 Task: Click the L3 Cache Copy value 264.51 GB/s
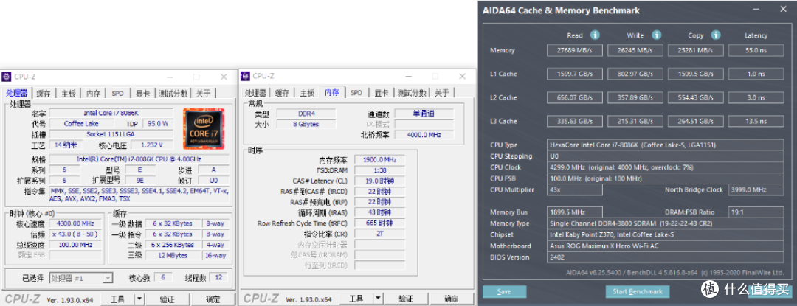pos(695,121)
